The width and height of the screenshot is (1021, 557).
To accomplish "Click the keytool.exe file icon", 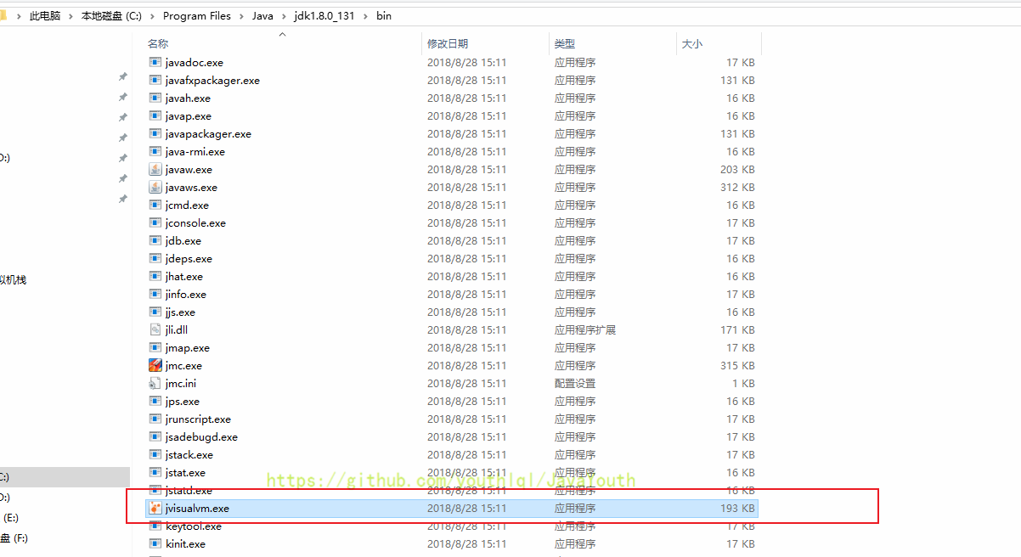I will 155,526.
